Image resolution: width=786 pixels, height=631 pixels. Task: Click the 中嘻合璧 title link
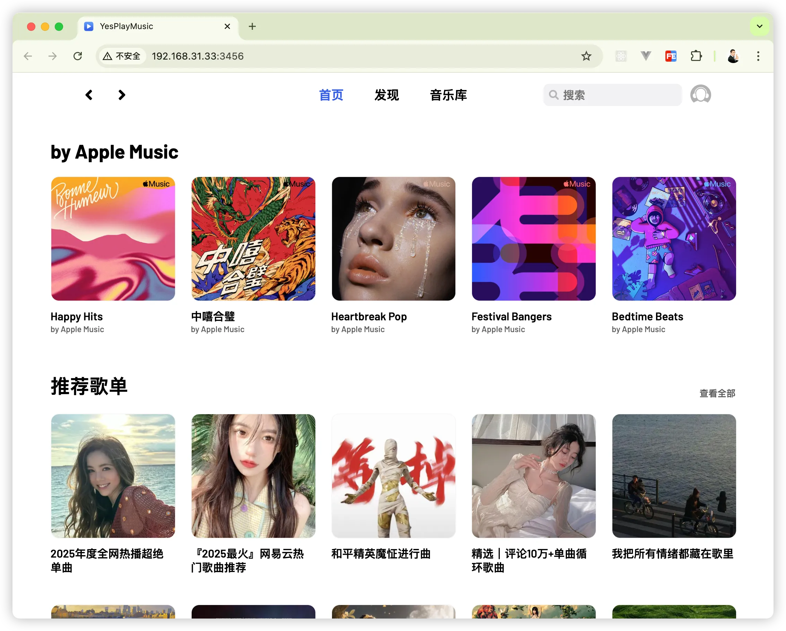[x=213, y=317]
